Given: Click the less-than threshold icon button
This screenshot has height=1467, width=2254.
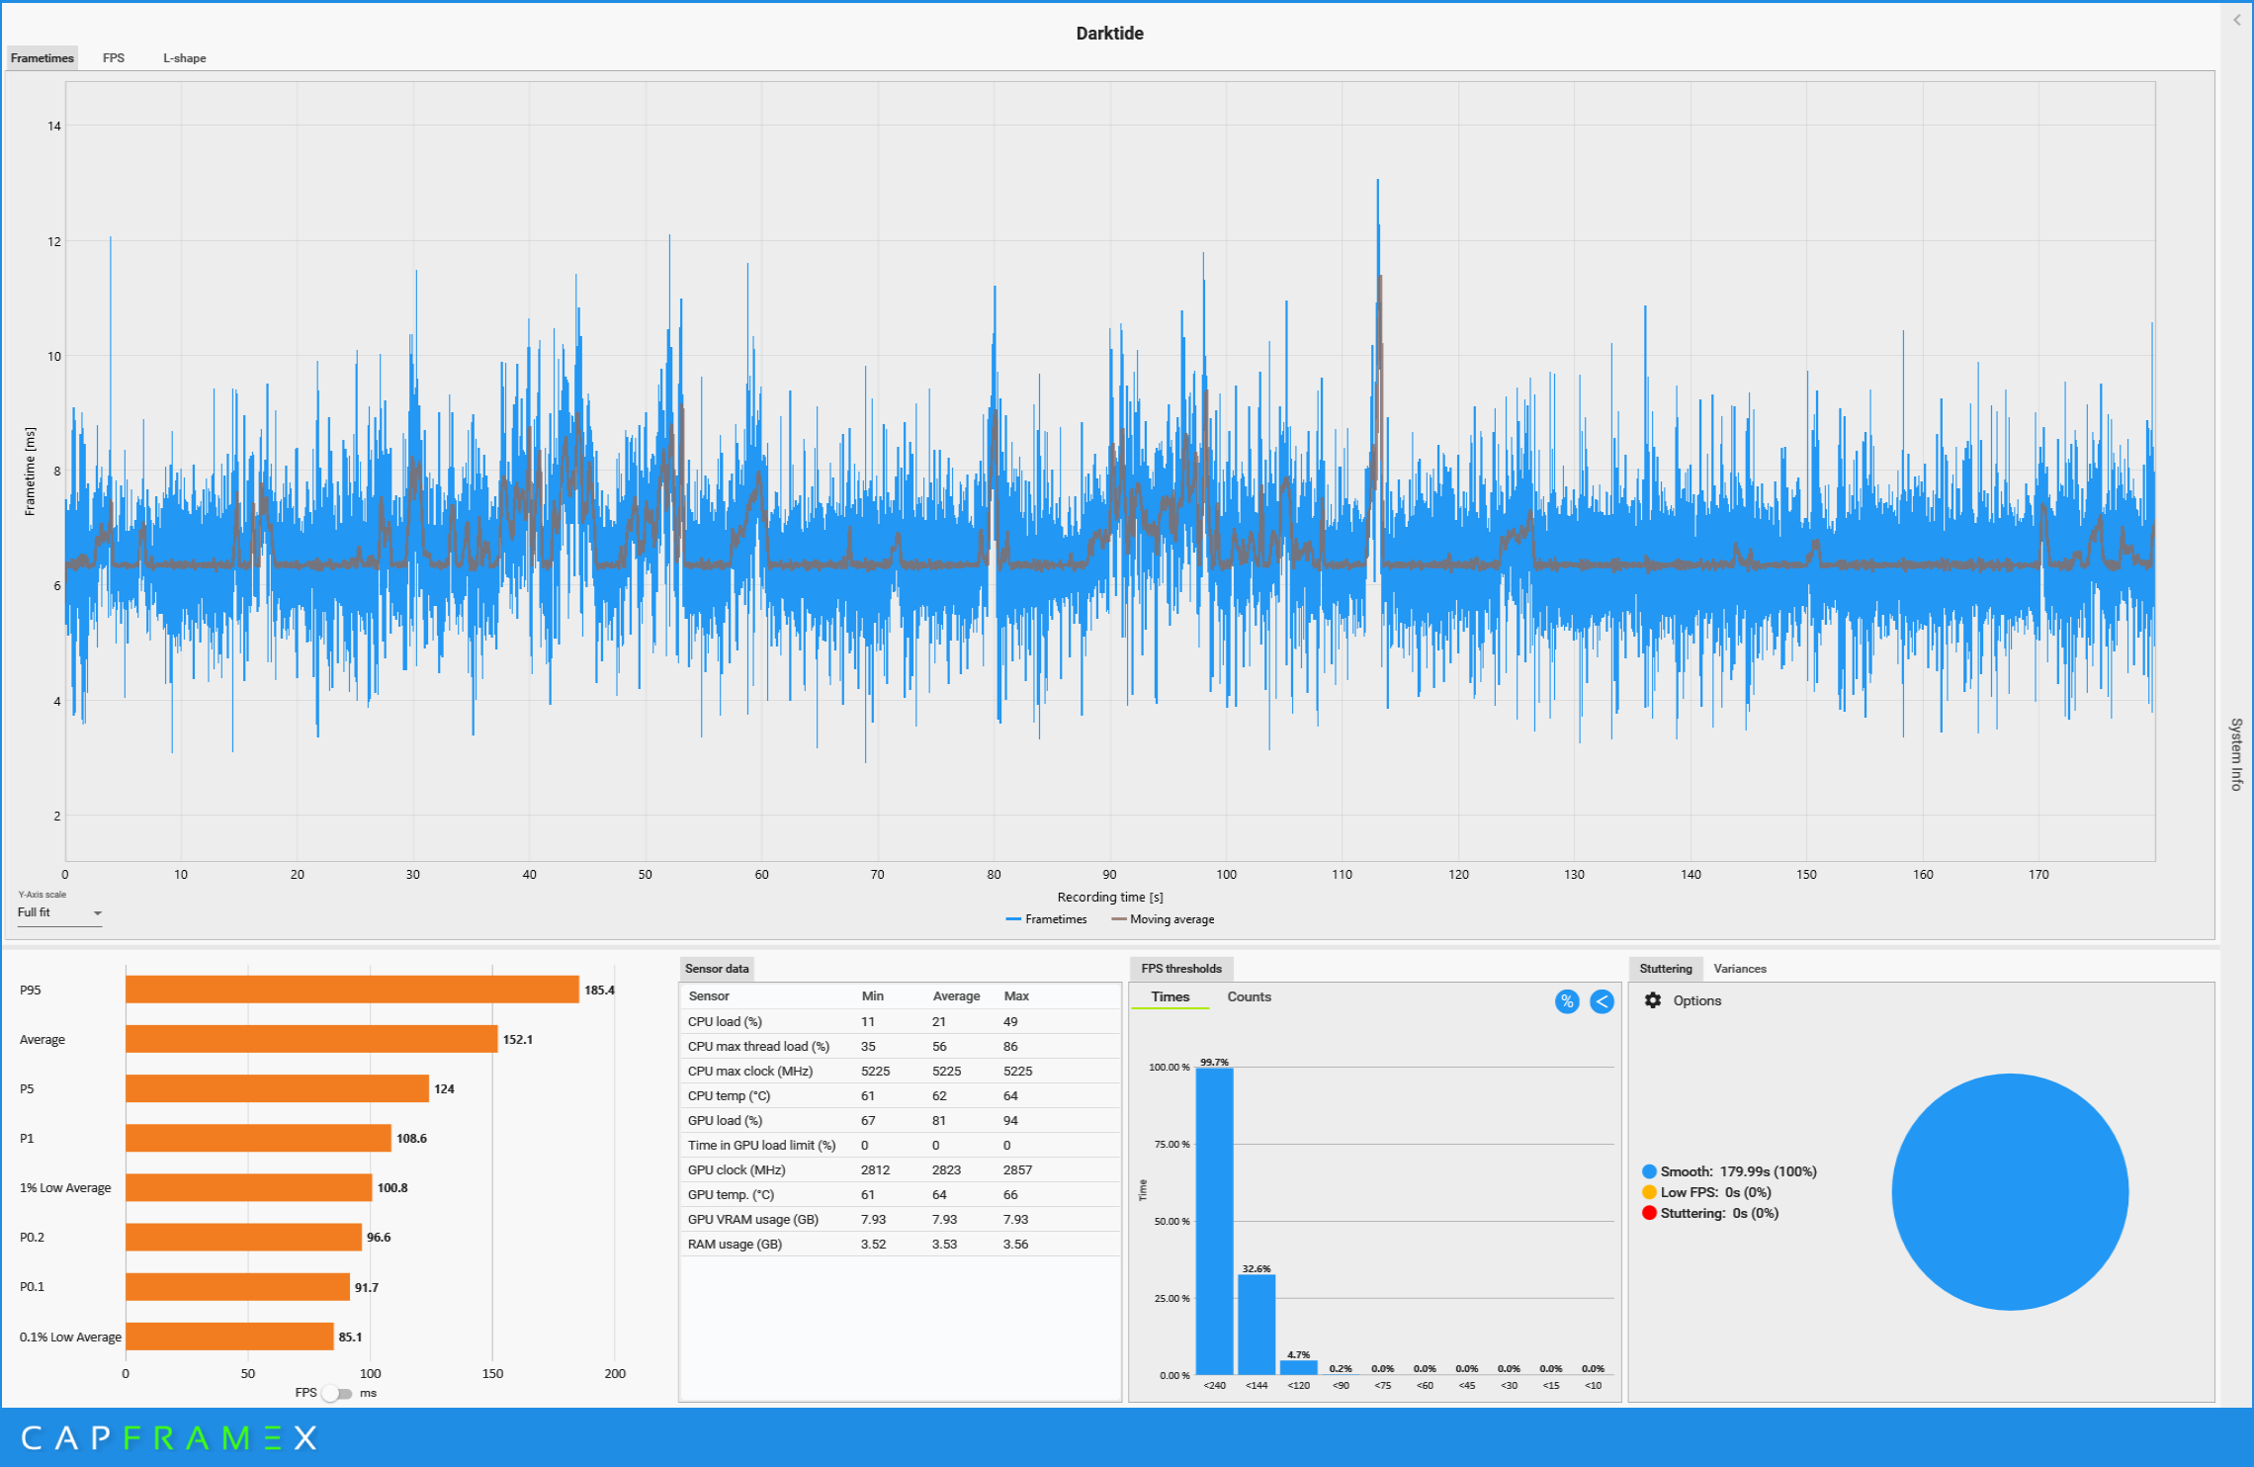Looking at the screenshot, I should click(1602, 1001).
